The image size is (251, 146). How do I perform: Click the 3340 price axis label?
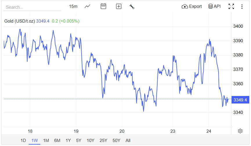[x=238, y=112]
